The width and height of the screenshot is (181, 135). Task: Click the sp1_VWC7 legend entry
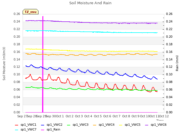[x=26, y=129]
